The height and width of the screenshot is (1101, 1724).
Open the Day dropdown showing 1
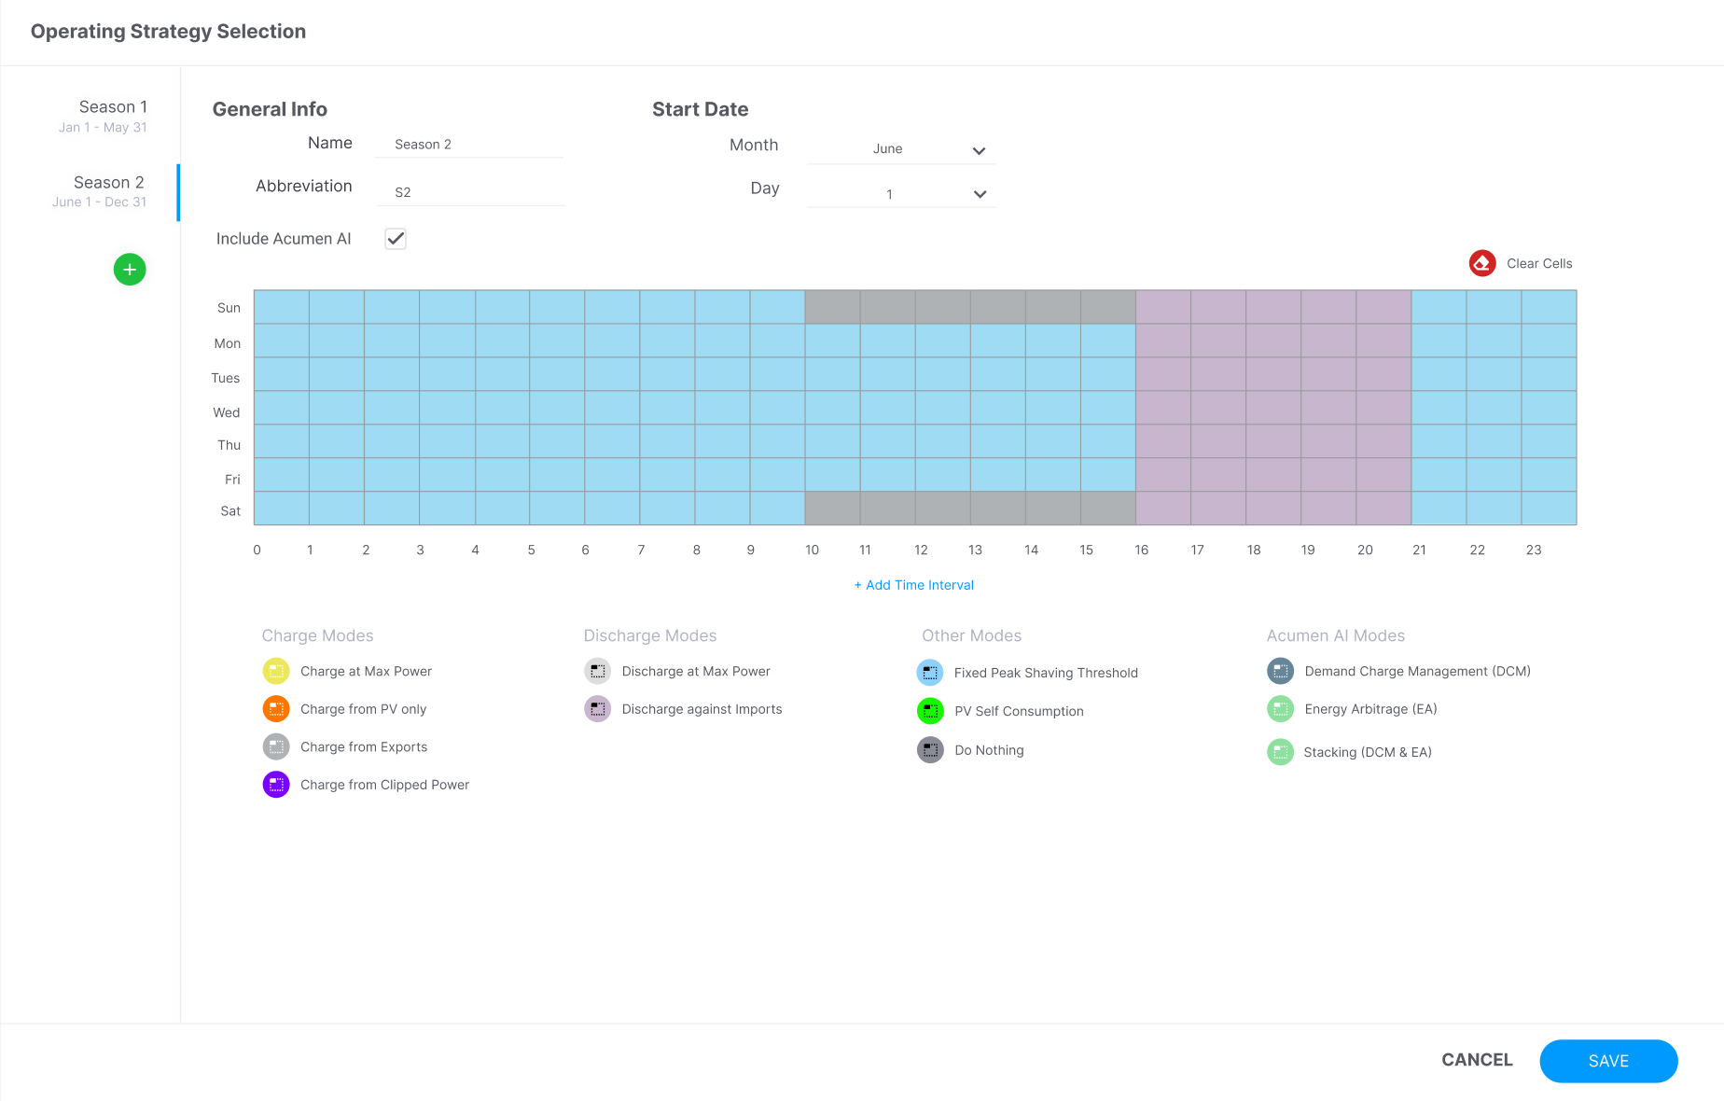898,193
